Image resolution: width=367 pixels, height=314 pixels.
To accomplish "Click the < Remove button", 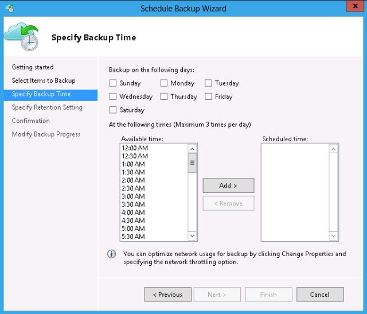I will 228,203.
